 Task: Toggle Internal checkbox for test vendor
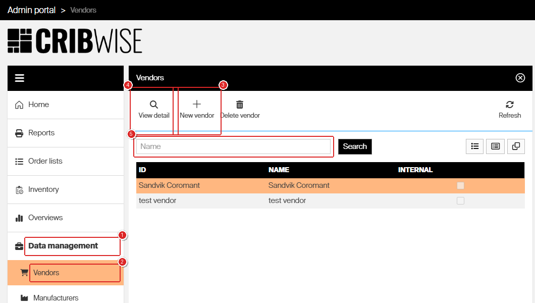(461, 200)
